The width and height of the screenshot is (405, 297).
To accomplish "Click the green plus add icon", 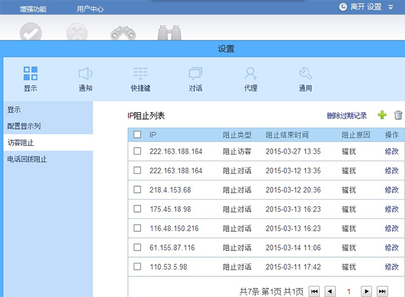I will pos(382,115).
